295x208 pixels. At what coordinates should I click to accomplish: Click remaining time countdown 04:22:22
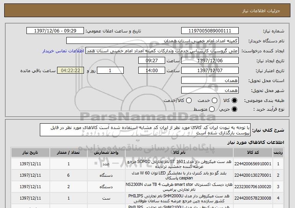[70, 71]
